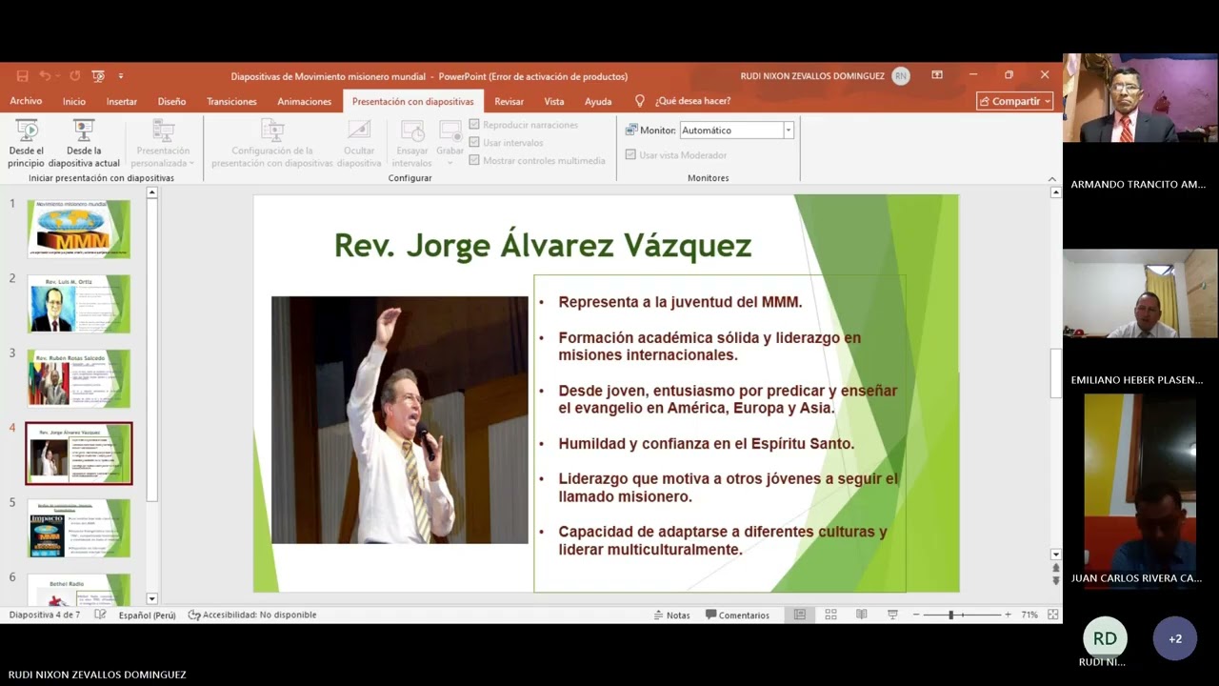Click the thumbnail pane scroll down arrow
The height and width of the screenshot is (686, 1219).
tap(151, 598)
